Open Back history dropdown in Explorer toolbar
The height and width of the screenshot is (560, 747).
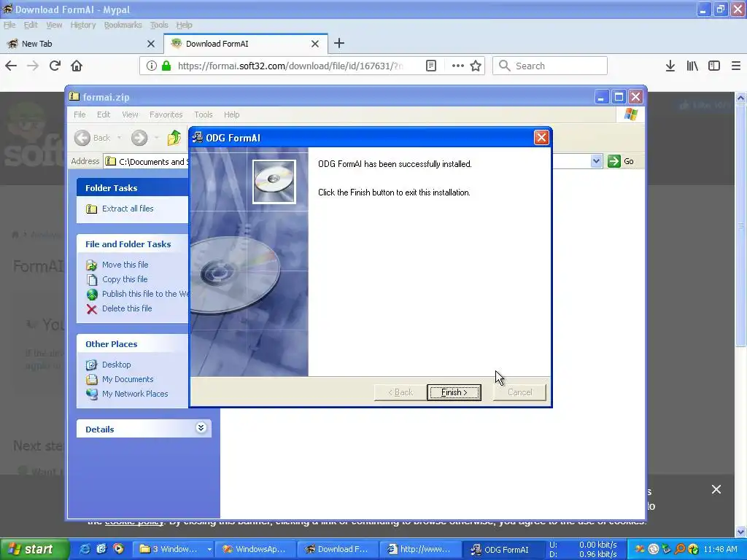click(119, 138)
